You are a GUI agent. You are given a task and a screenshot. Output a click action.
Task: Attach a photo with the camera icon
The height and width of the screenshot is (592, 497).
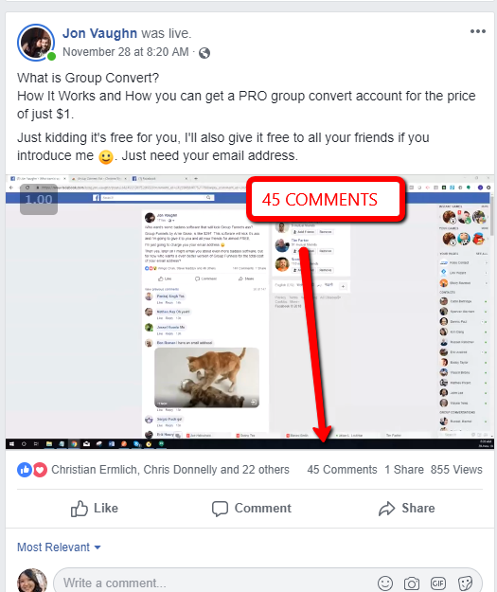[x=412, y=583]
